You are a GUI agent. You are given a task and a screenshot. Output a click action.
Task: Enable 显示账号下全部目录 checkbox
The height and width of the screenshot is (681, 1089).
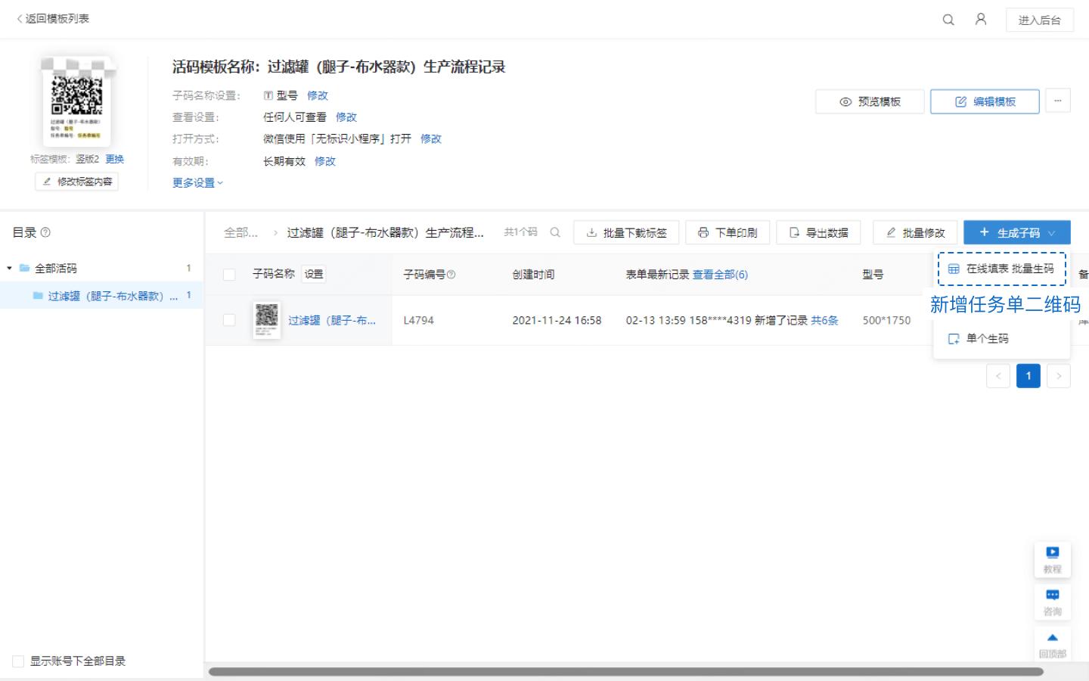pyautogui.click(x=17, y=661)
